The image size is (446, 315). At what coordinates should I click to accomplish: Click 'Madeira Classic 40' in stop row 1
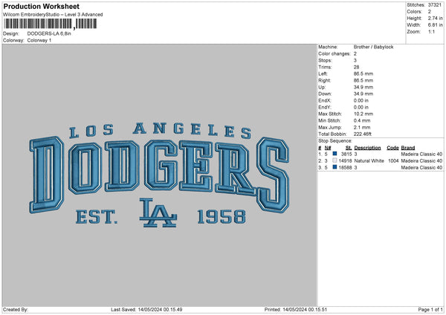pos(421,154)
